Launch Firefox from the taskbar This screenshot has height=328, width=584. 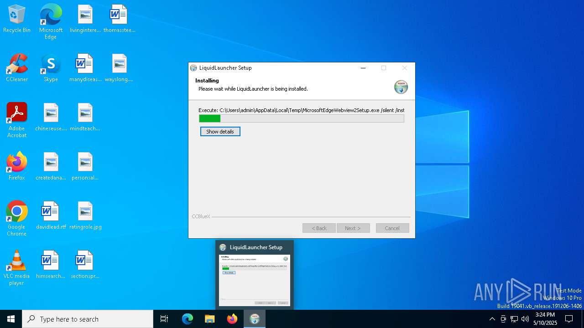pos(232,319)
